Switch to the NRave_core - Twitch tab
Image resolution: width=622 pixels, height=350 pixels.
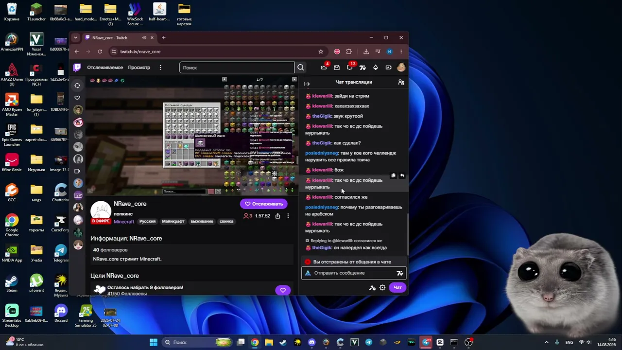pos(119,38)
